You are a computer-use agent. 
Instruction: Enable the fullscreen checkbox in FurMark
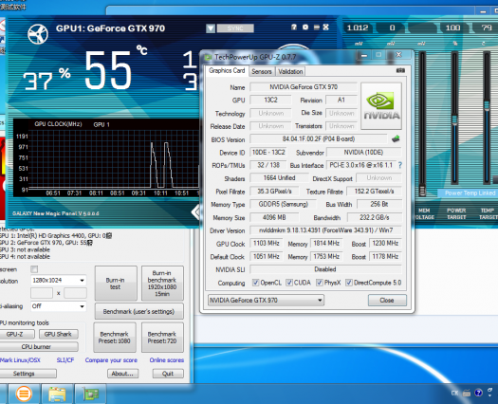(34, 269)
